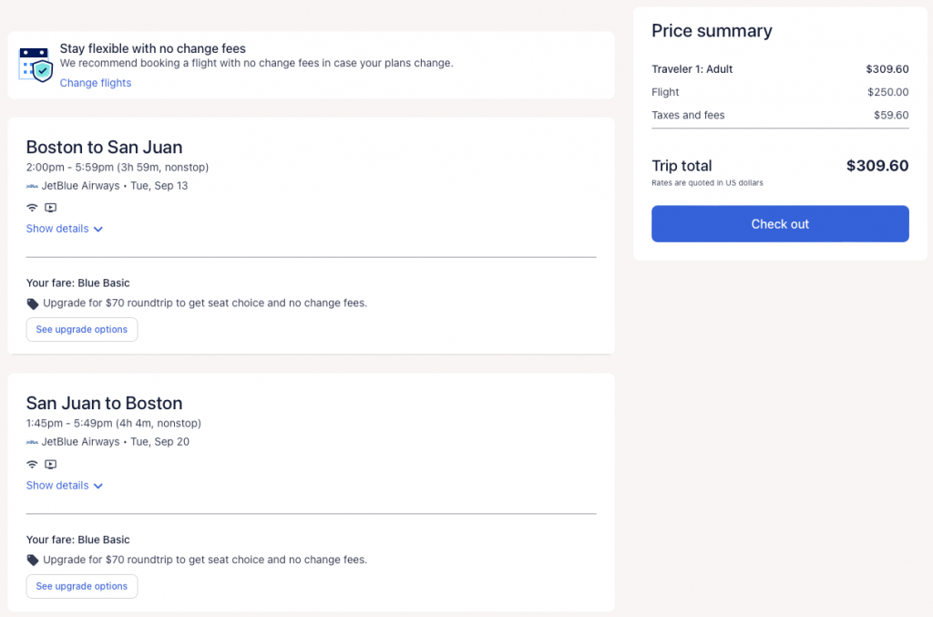933x617 pixels.
Task: Open the Change flights link
Action: (96, 83)
